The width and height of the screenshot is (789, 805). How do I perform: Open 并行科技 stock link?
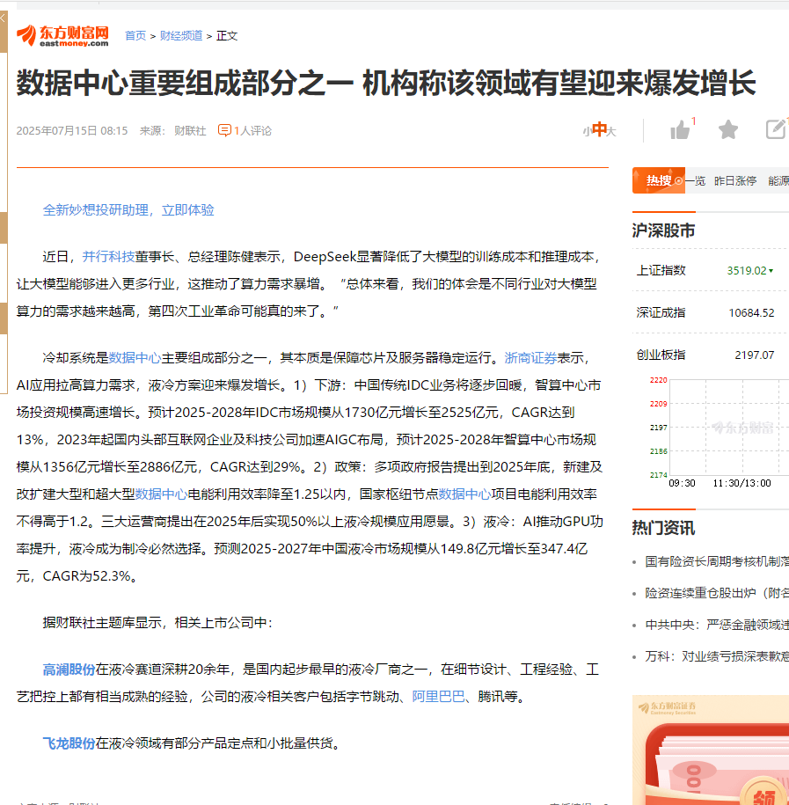(x=109, y=257)
